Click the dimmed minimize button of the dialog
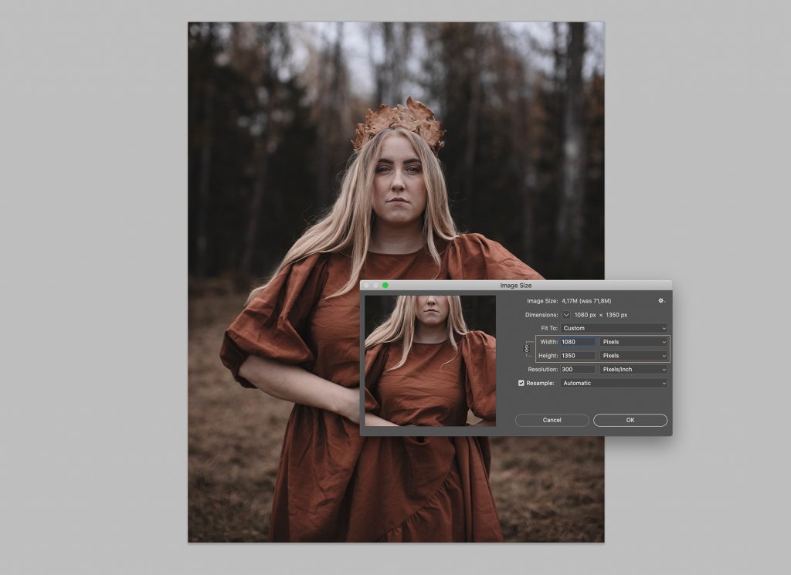 click(x=376, y=286)
